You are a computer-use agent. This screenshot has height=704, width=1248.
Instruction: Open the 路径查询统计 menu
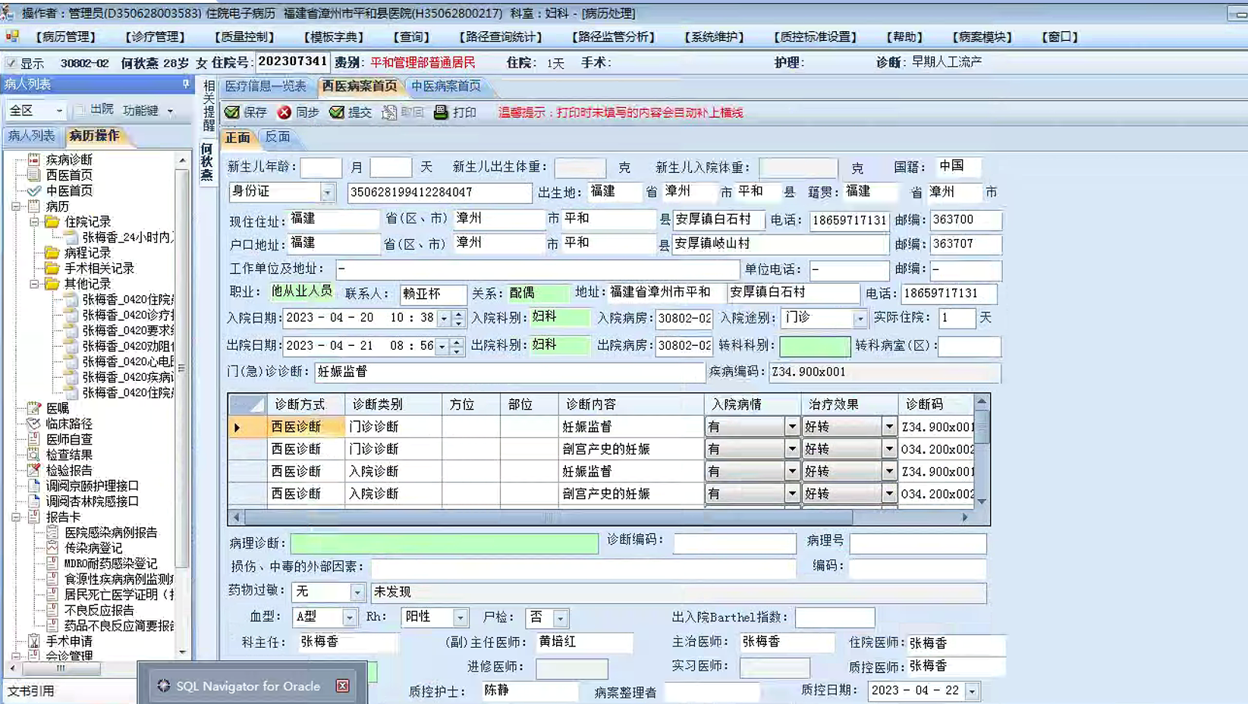click(501, 36)
